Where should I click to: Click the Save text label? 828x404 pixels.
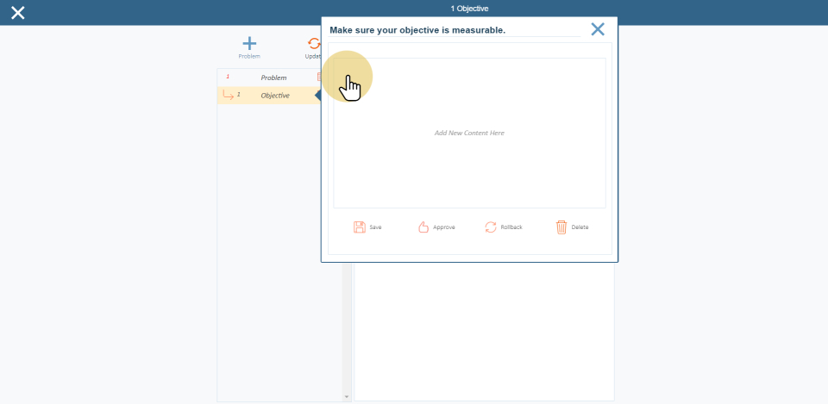tap(375, 227)
